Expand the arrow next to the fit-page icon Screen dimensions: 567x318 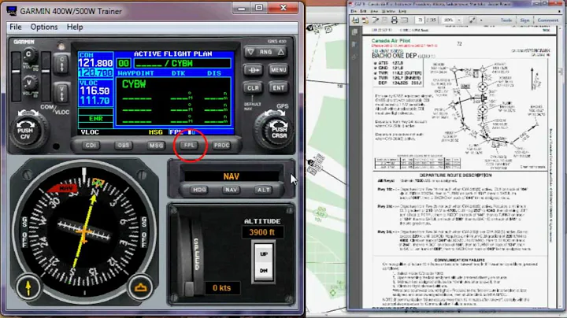tap(481, 20)
